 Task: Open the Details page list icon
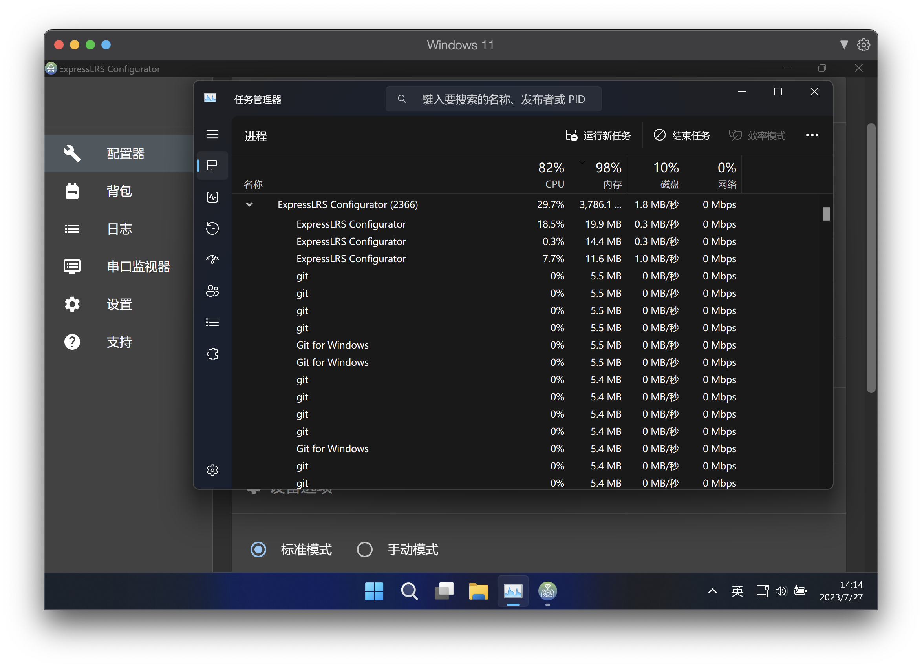(x=212, y=323)
